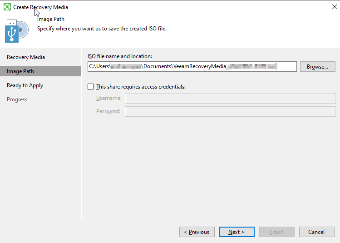Enable the share requires access credentials checkbox
Image resolution: width=340 pixels, height=243 pixels.
pyautogui.click(x=91, y=87)
